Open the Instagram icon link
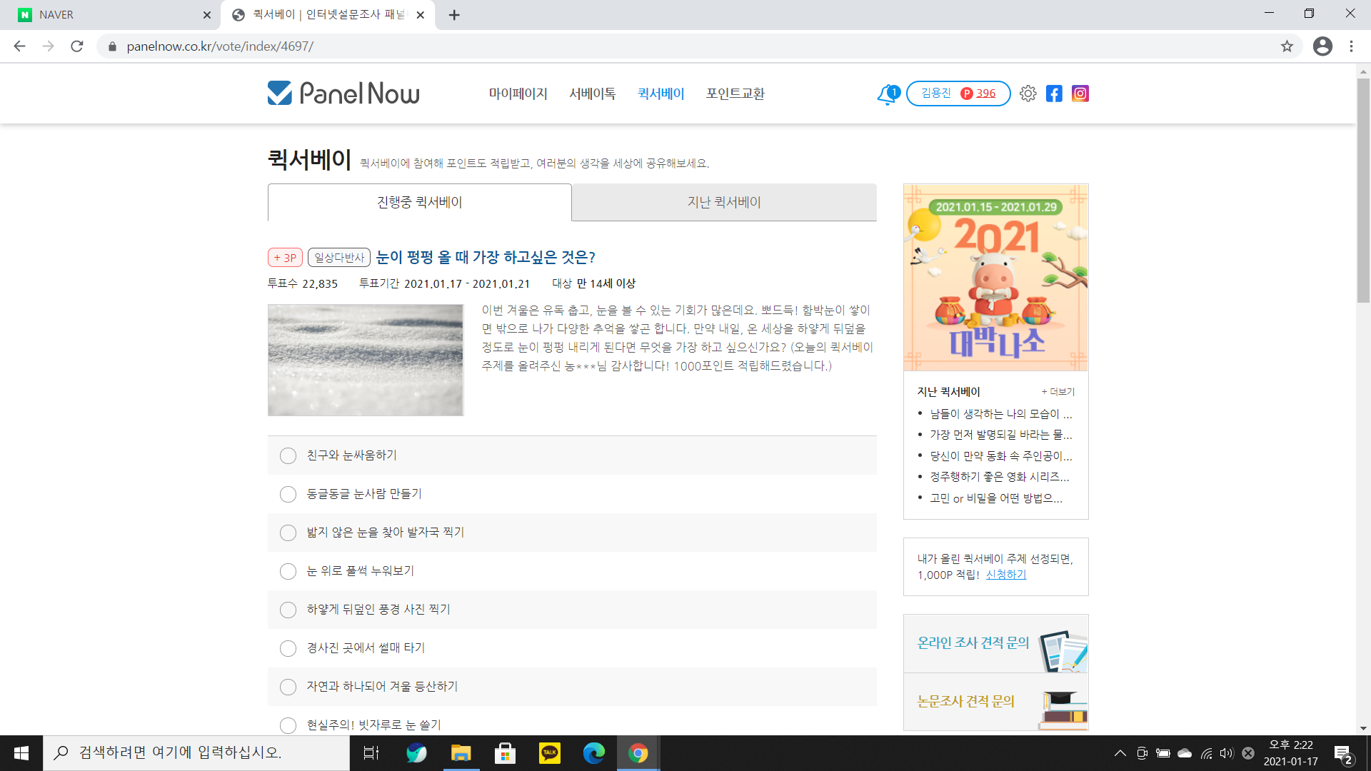Image resolution: width=1371 pixels, height=771 pixels. pyautogui.click(x=1080, y=94)
